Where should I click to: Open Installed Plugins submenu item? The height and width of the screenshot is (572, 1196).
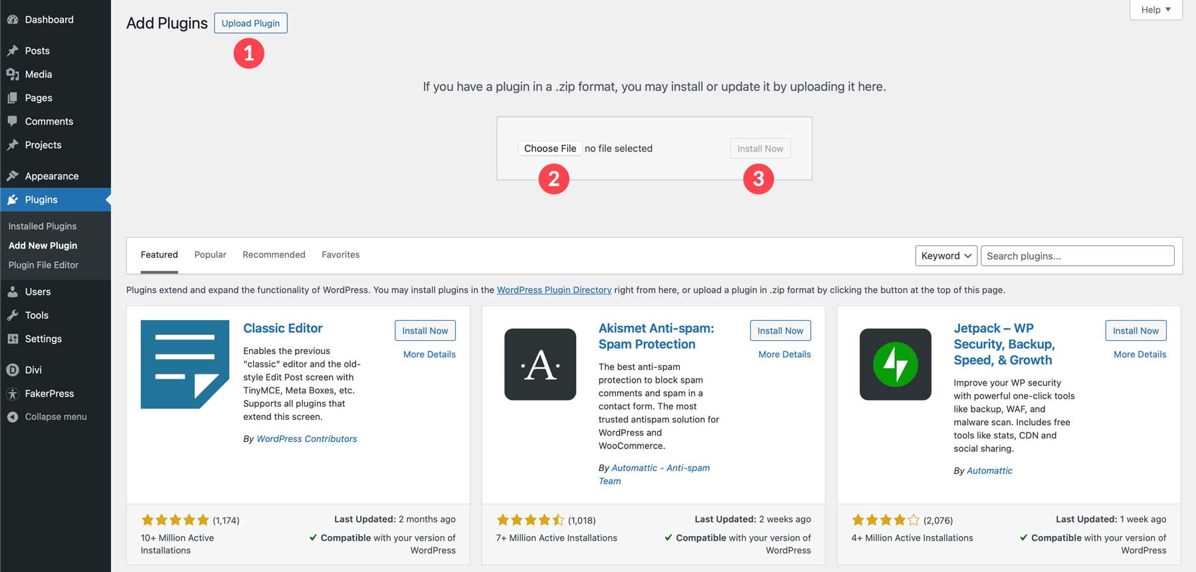(x=43, y=226)
